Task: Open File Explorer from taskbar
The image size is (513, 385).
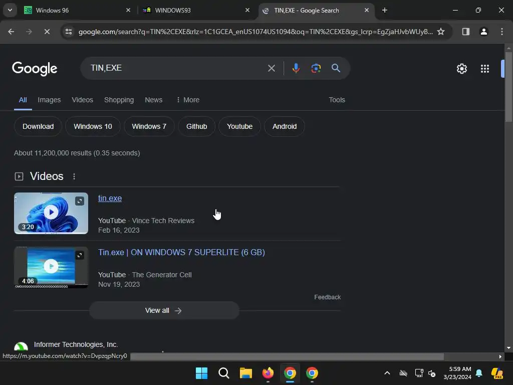Action: click(245, 373)
